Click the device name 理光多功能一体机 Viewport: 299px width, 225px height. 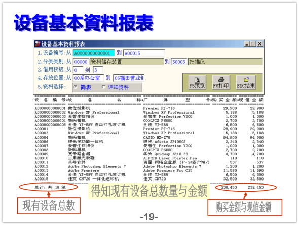click(x=86, y=142)
